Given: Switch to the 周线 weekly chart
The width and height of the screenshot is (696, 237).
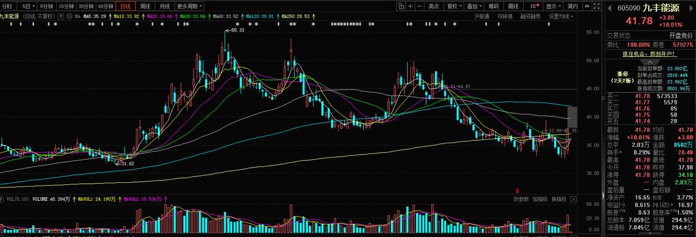Looking at the screenshot, I should 145,6.
